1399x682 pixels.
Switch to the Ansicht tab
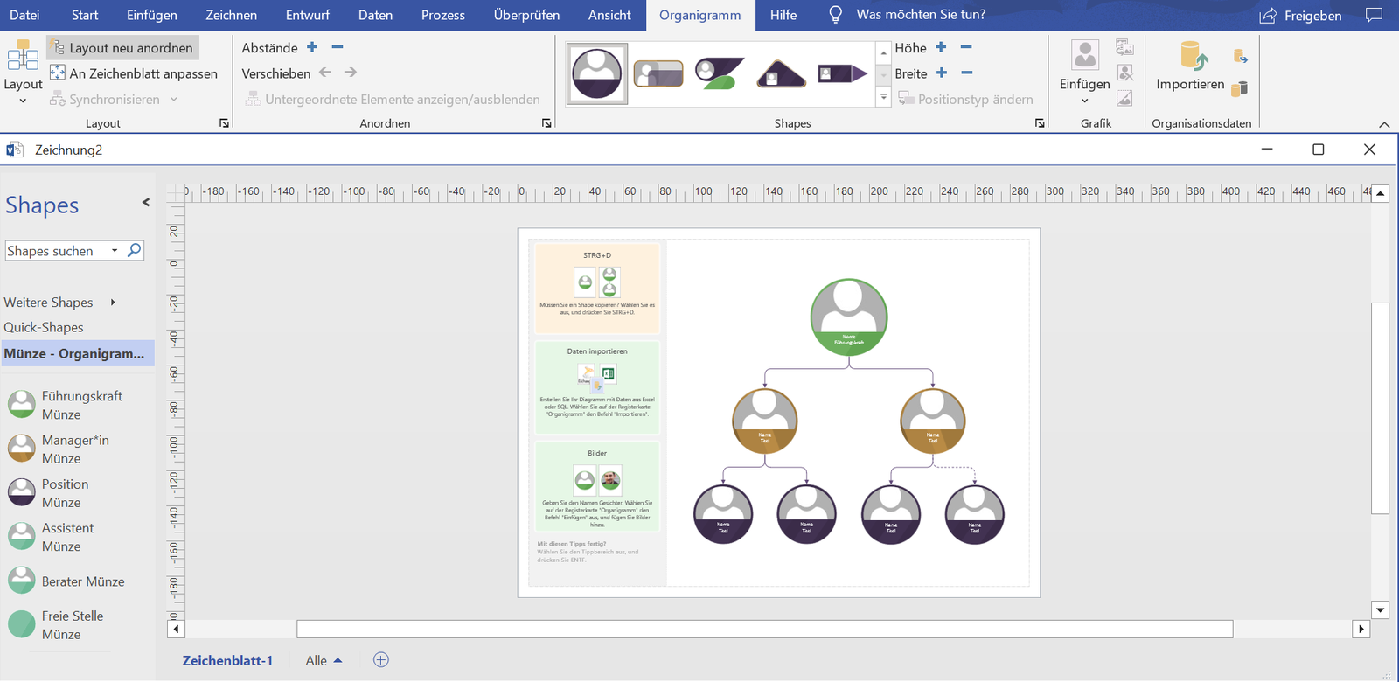point(609,15)
